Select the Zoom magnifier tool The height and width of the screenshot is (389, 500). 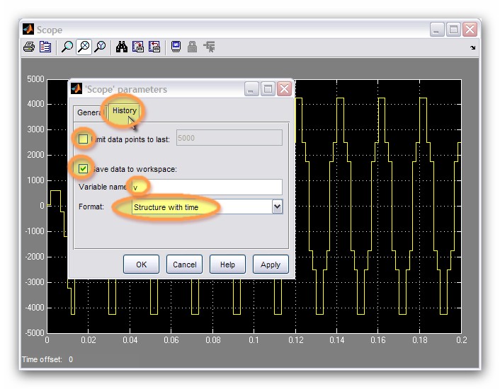pos(67,47)
